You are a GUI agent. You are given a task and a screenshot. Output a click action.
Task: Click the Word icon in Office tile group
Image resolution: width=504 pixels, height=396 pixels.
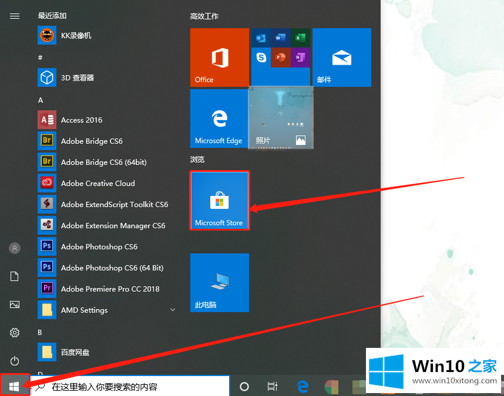(x=281, y=38)
